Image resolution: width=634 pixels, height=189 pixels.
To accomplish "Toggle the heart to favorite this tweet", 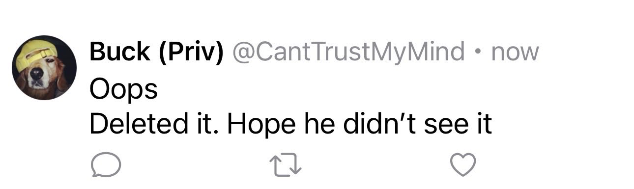I will coord(463,164).
